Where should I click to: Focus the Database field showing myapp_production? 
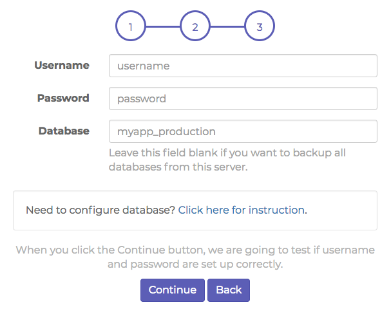pyautogui.click(x=243, y=131)
